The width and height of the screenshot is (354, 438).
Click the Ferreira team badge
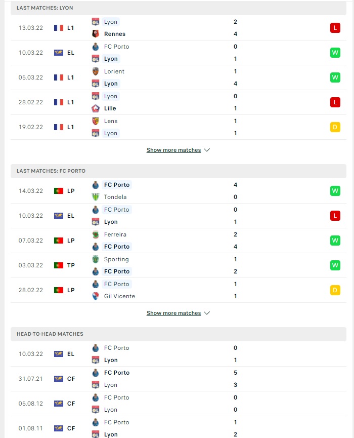point(96,234)
